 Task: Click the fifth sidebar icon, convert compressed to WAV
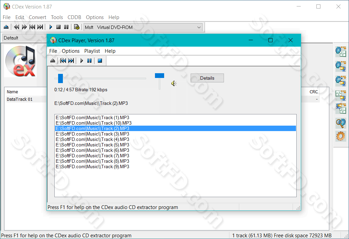point(341,109)
